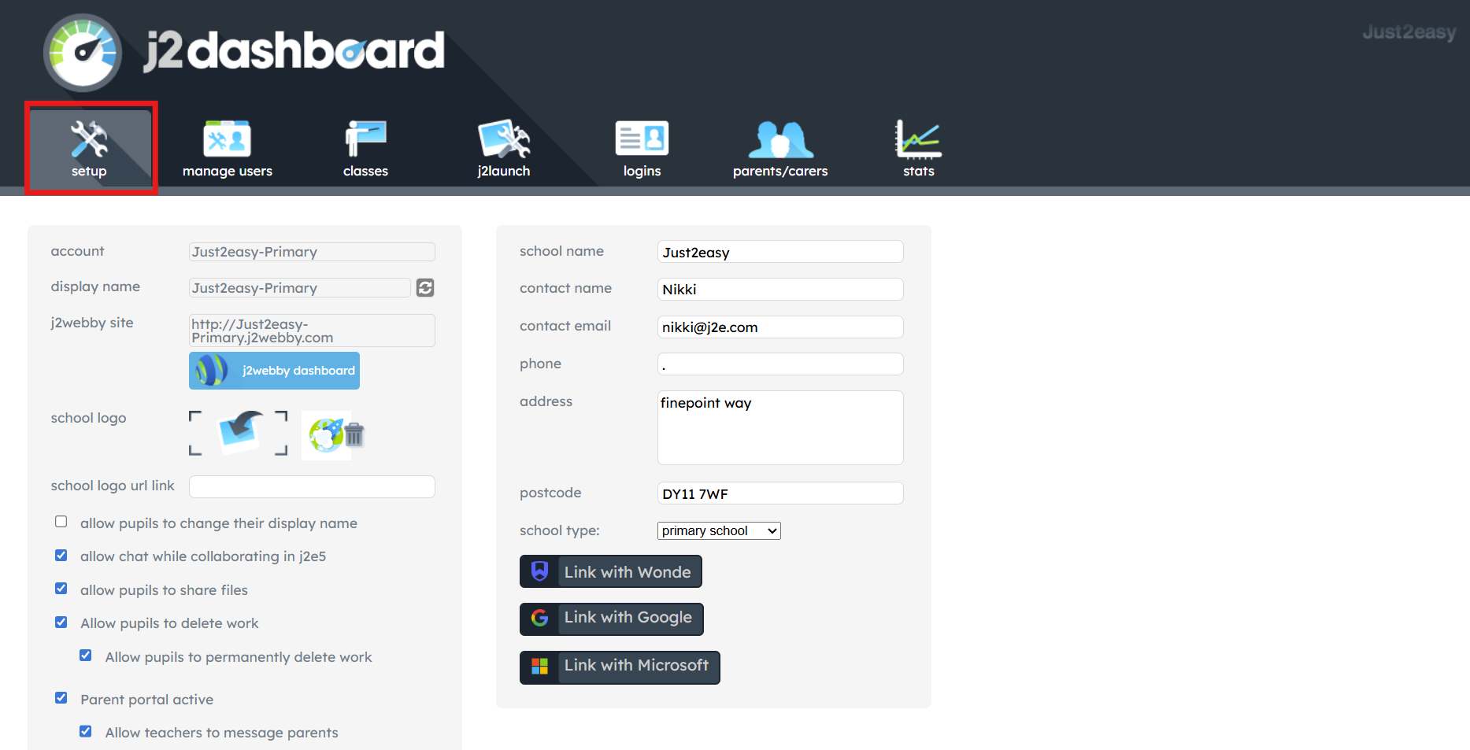The width and height of the screenshot is (1470, 750).
Task: Click the refresh icon beside display name
Action: [x=425, y=288]
